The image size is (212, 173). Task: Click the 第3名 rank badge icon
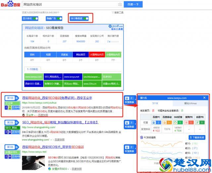[x=17, y=147]
